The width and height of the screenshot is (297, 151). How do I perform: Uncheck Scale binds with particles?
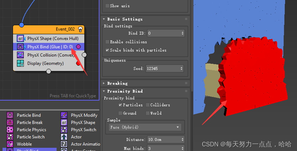107,50
